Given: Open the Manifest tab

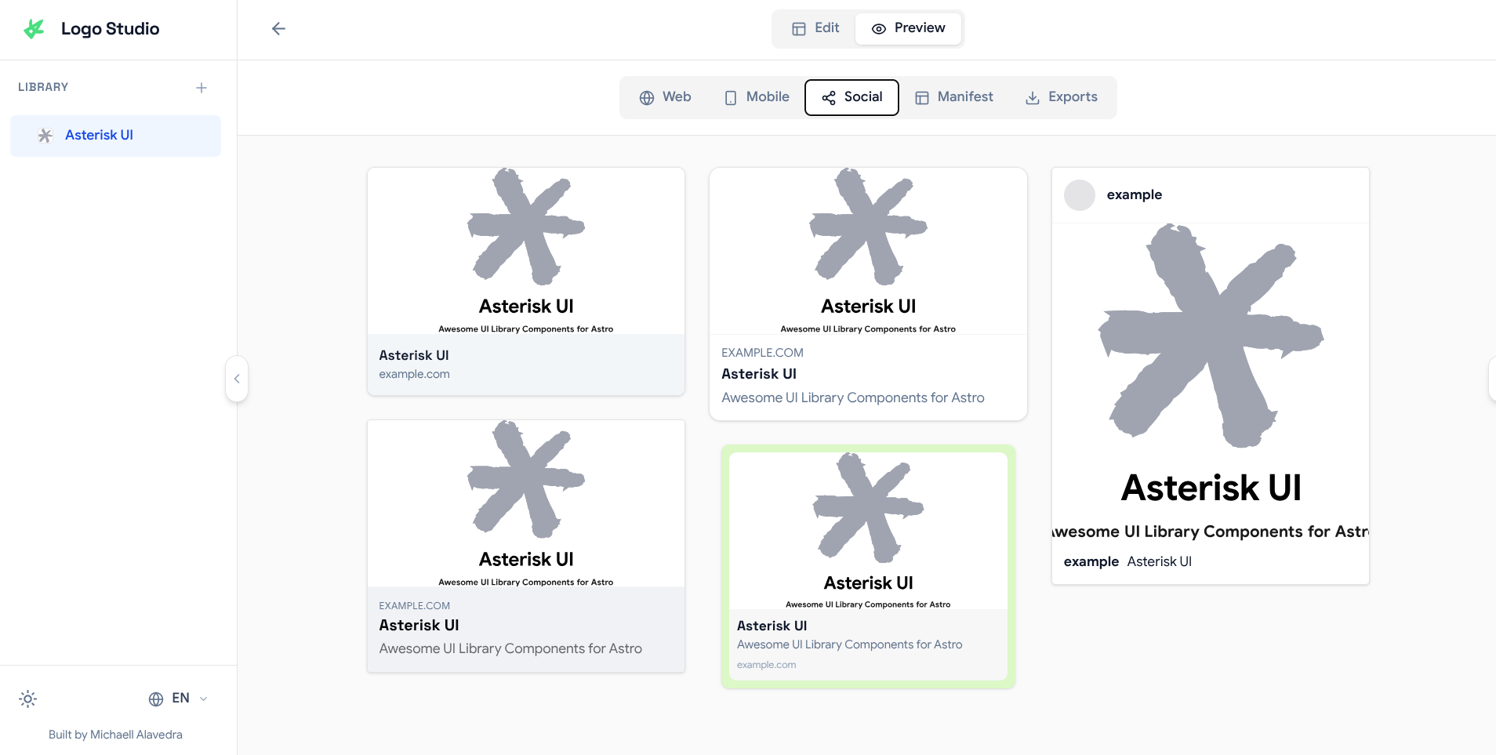Looking at the screenshot, I should pos(954,97).
